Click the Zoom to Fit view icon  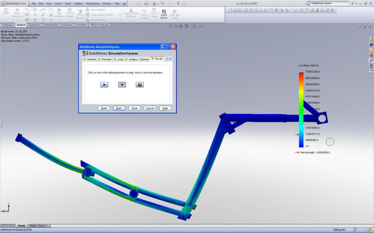tap(170, 26)
